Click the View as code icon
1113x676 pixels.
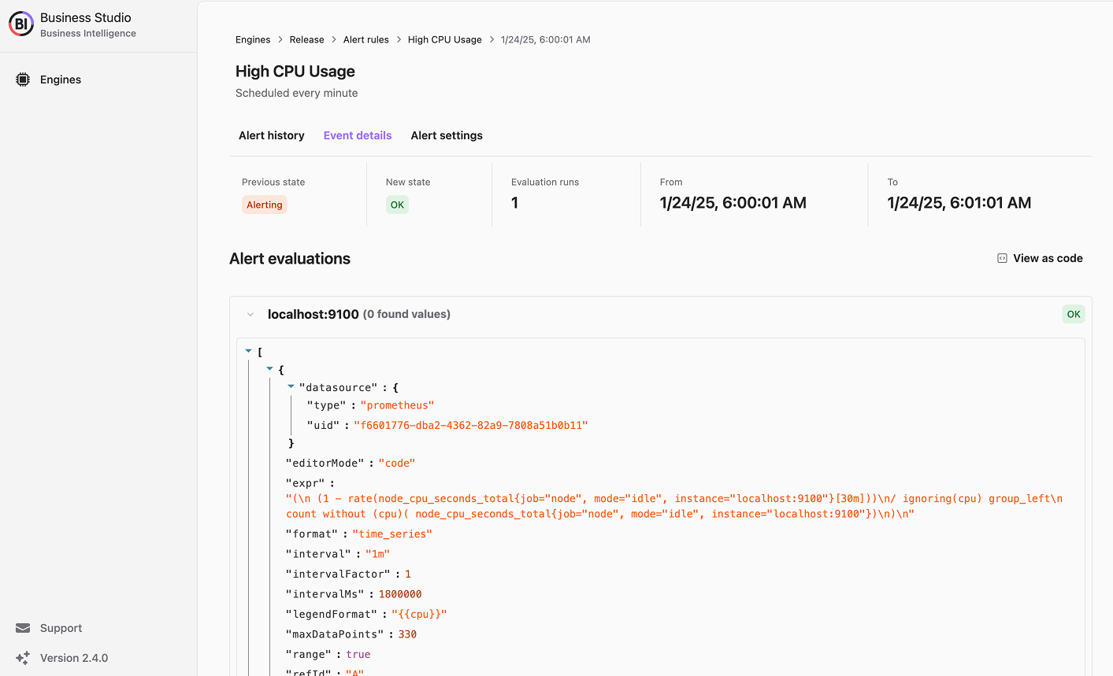1002,258
